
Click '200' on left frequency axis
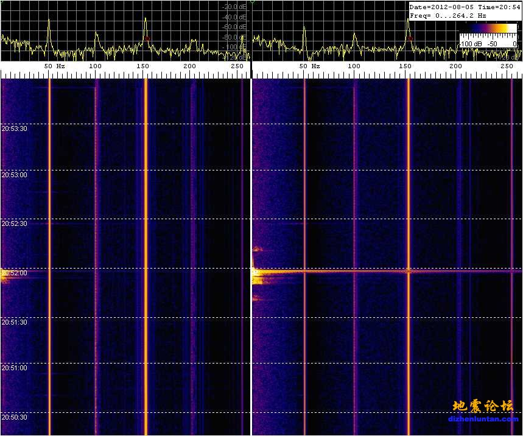click(189, 66)
